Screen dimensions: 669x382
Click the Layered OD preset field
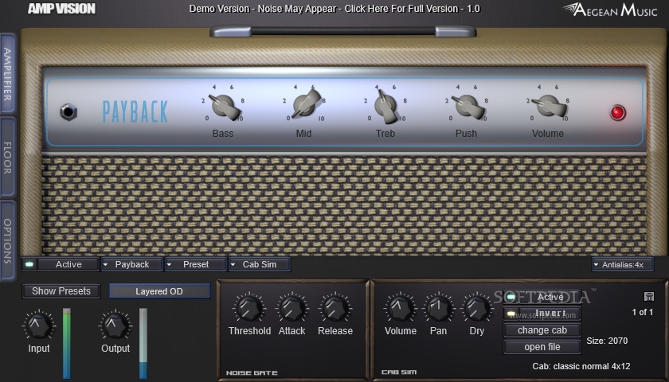pos(159,291)
